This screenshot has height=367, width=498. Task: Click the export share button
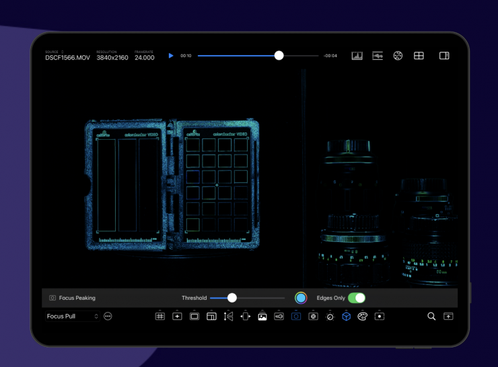coord(448,316)
